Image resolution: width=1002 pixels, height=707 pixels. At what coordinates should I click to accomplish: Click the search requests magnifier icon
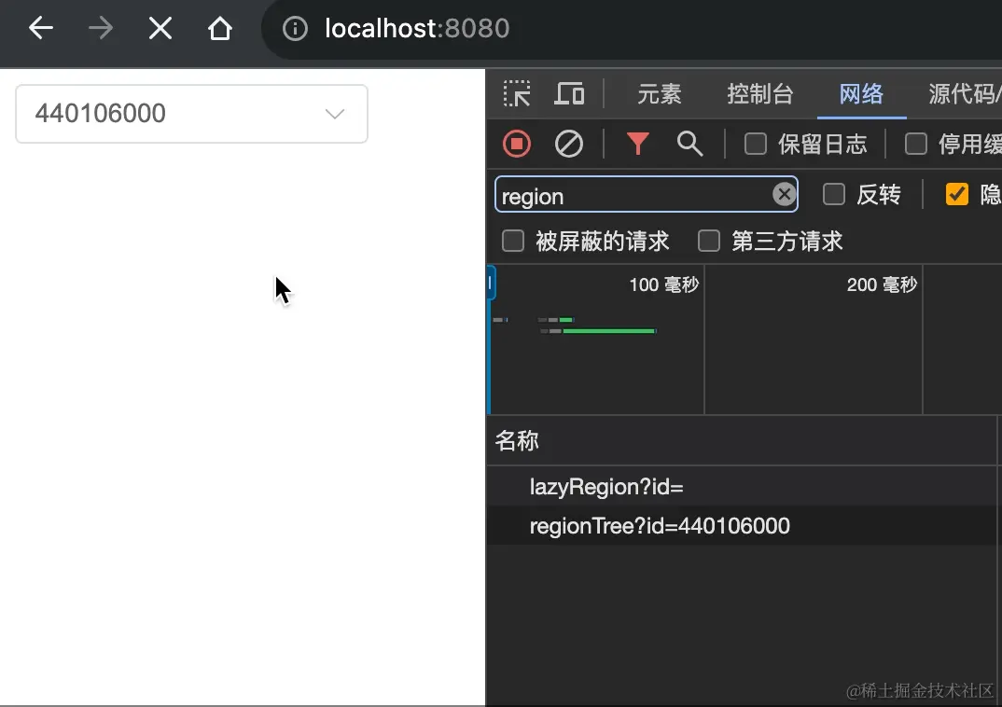689,144
